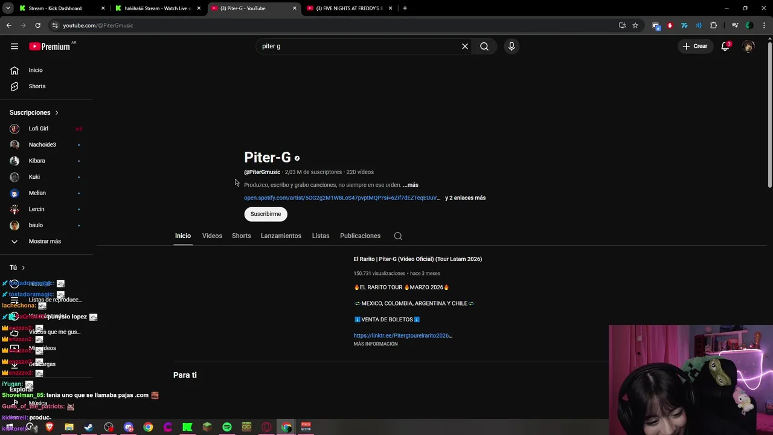773x435 pixels.
Task: Close the Piter-G YouTube browser tab
Action: tap(295, 8)
